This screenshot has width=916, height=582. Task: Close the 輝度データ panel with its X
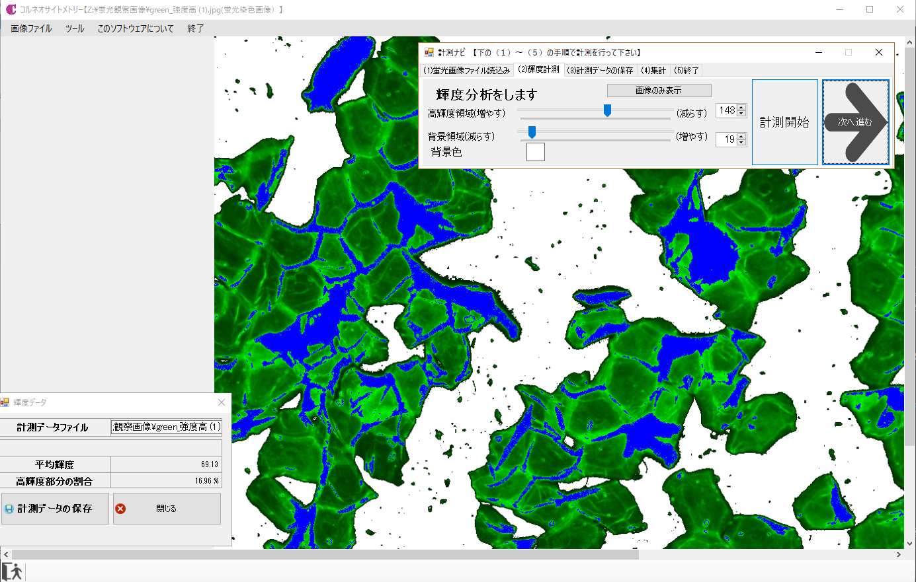pyautogui.click(x=222, y=402)
